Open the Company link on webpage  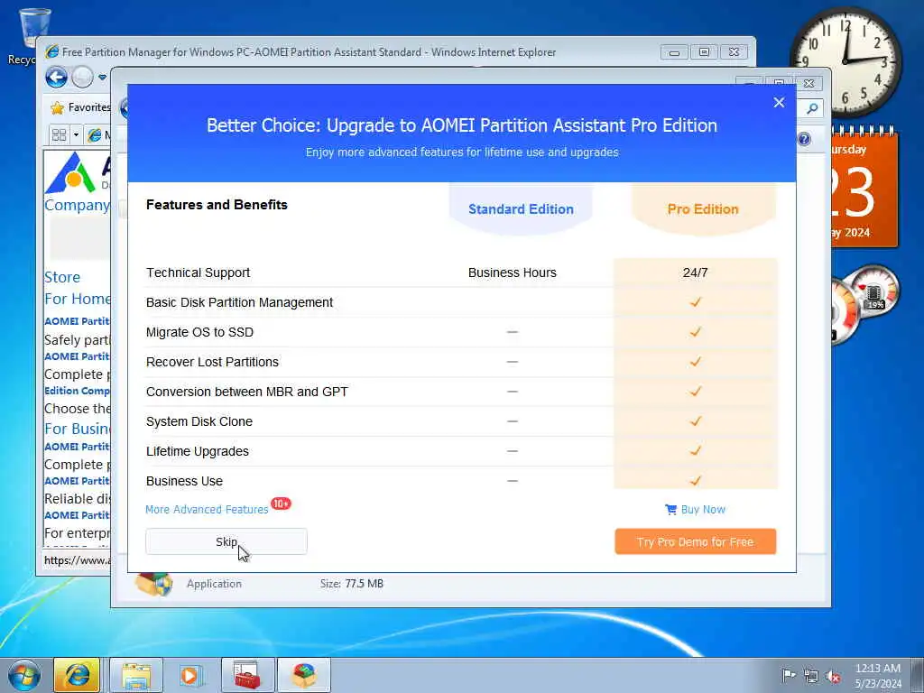click(x=78, y=205)
